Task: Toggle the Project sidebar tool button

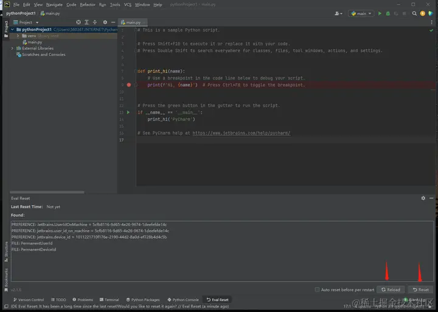Action: [x=6, y=29]
